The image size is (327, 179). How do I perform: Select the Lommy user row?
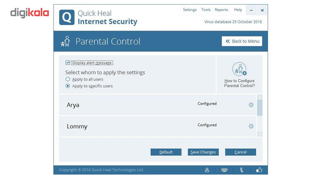pos(157,126)
